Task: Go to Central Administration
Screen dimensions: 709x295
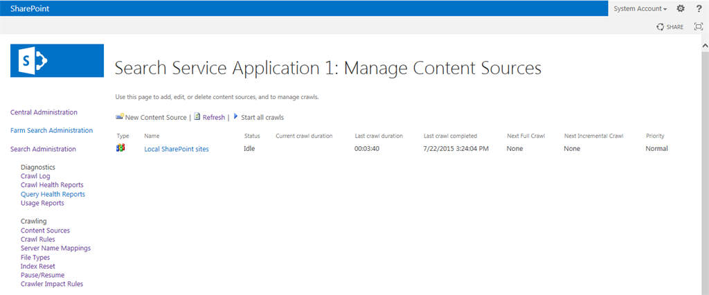Action: 44,112
